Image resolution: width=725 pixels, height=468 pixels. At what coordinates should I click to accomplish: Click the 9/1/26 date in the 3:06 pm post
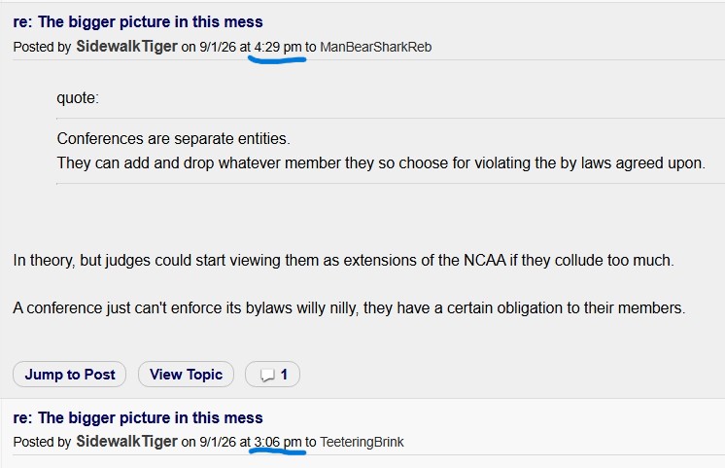(x=218, y=442)
